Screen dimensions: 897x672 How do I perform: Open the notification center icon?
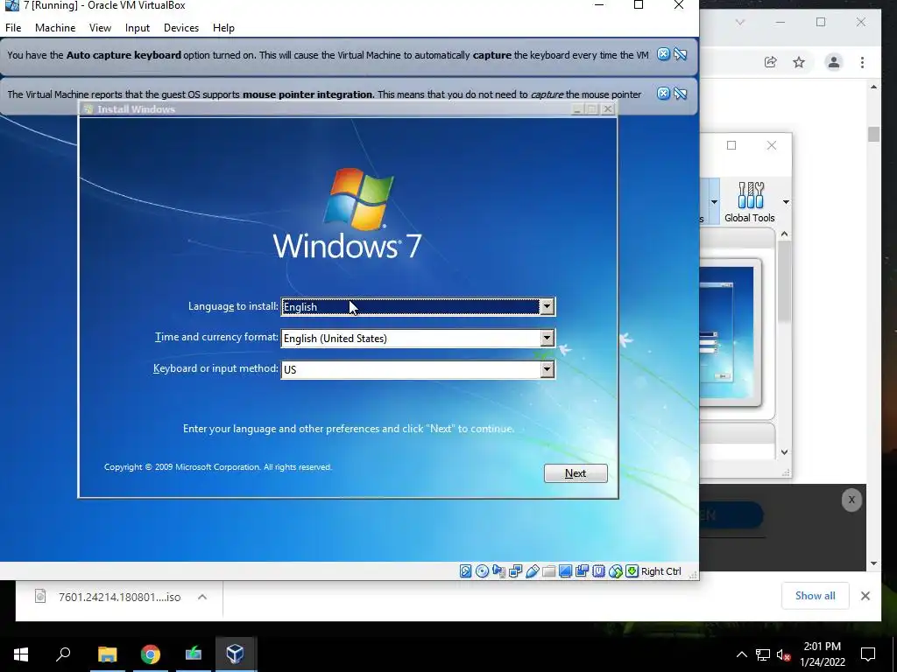click(868, 654)
